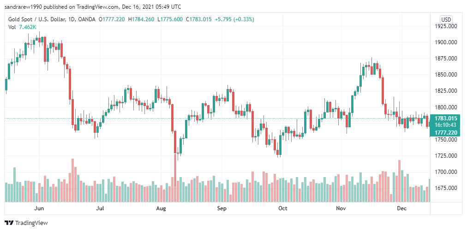
Task: Click the 1925.000 price scale label
Action: [446, 26]
